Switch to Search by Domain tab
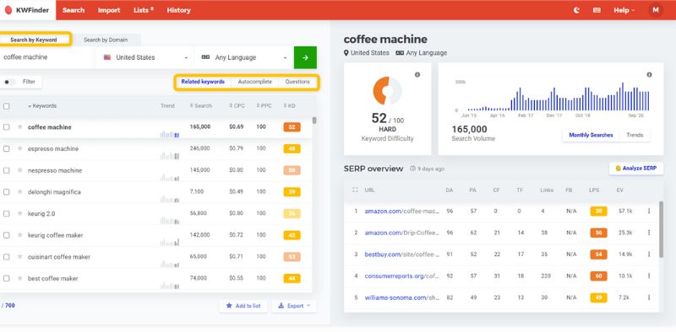676x332 pixels. 106,40
